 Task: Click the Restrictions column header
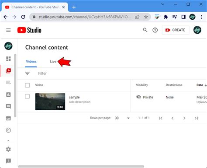click(x=174, y=85)
